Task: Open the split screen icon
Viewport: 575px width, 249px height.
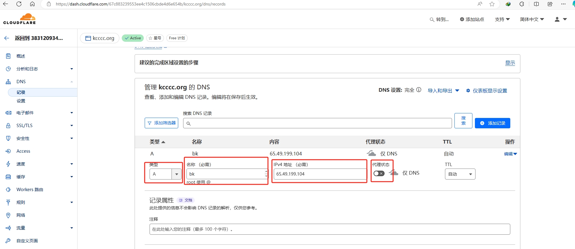Action: point(536,4)
